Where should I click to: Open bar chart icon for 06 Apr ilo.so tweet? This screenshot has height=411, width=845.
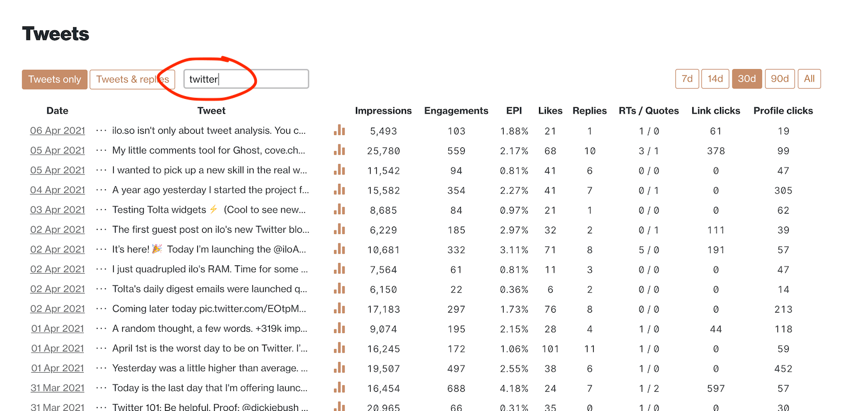(339, 130)
